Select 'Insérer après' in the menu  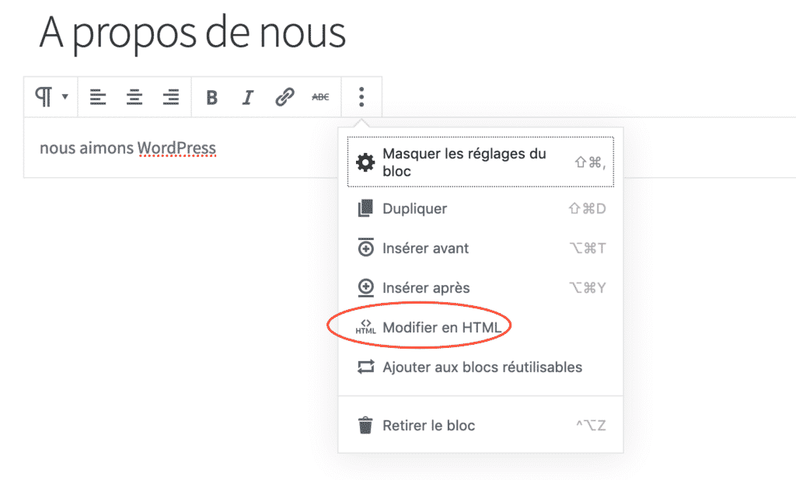[425, 287]
